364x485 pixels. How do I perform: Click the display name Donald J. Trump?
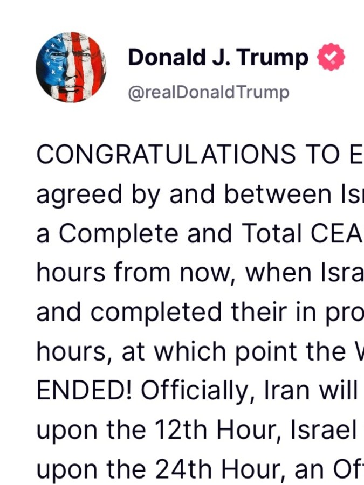point(218,58)
